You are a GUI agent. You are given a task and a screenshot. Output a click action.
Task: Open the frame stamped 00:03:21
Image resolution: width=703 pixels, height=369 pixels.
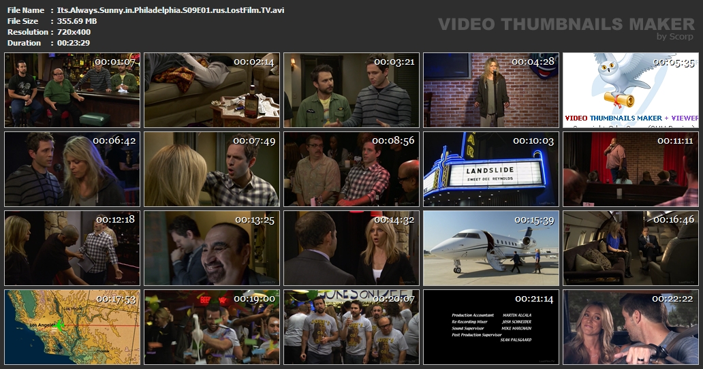click(351, 91)
